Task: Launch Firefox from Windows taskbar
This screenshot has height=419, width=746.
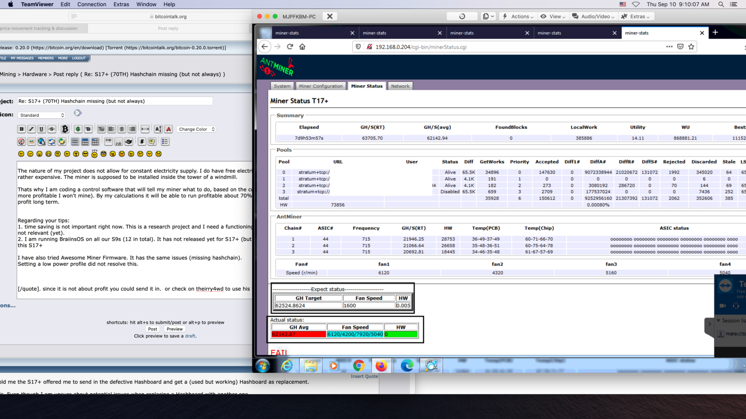Action: coord(381,365)
